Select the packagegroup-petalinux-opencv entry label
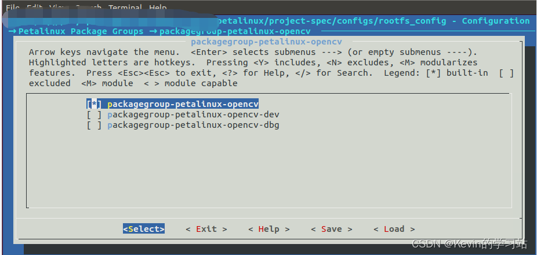537x255 pixels. pos(183,104)
